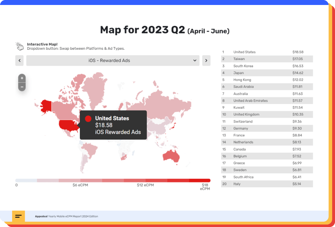Go to previous ad type with left arrow
Image resolution: width=335 pixels, height=227 pixels.
click(20, 61)
